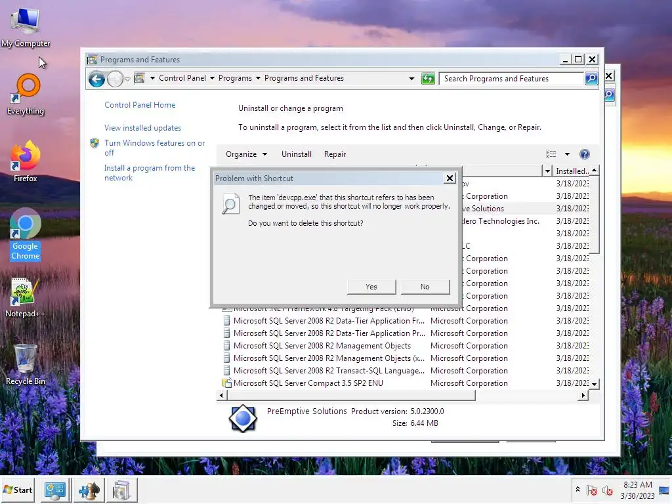Viewport: 672px width, 504px height.
Task: Click the second taskbar application icon
Action: coord(89,490)
